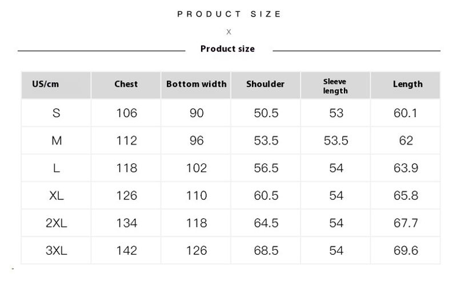Click the Sleeve length column header
The width and height of the screenshot is (457, 281).
tap(335, 86)
